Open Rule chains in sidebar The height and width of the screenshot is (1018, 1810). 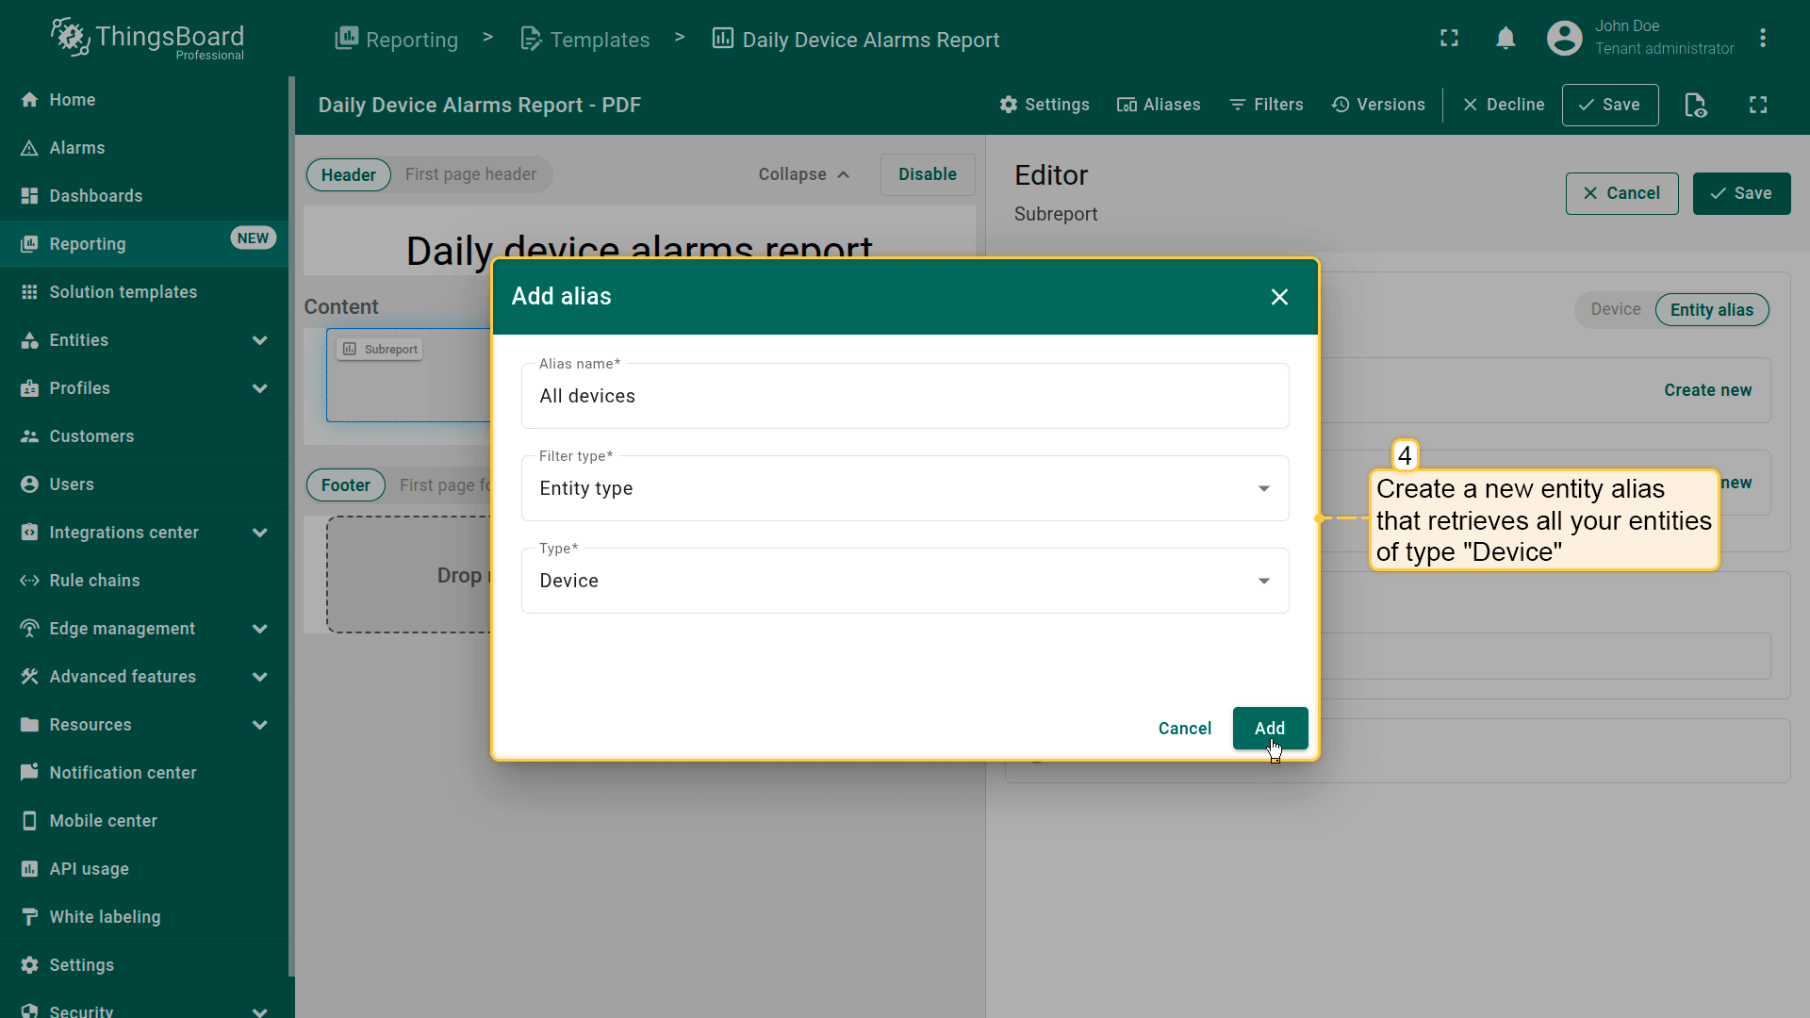point(94,581)
